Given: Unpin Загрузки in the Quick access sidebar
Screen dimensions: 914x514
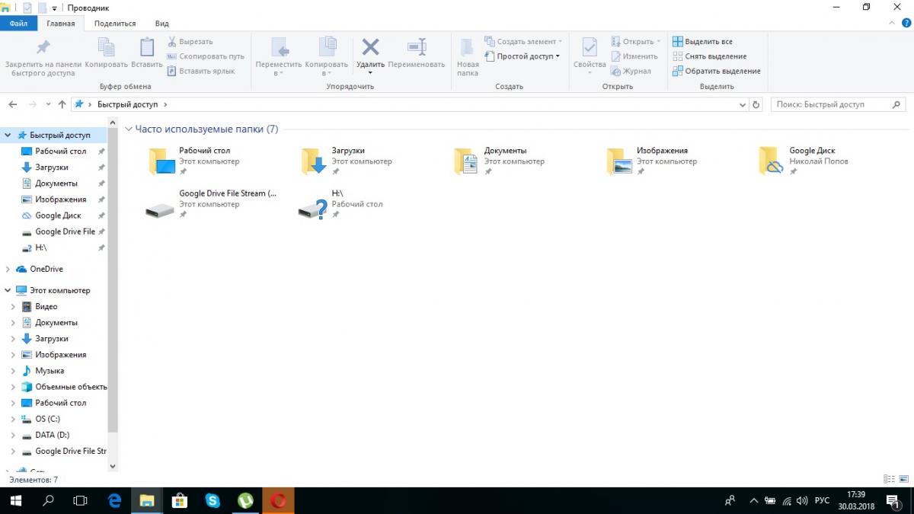Looking at the screenshot, I should coord(101,168).
